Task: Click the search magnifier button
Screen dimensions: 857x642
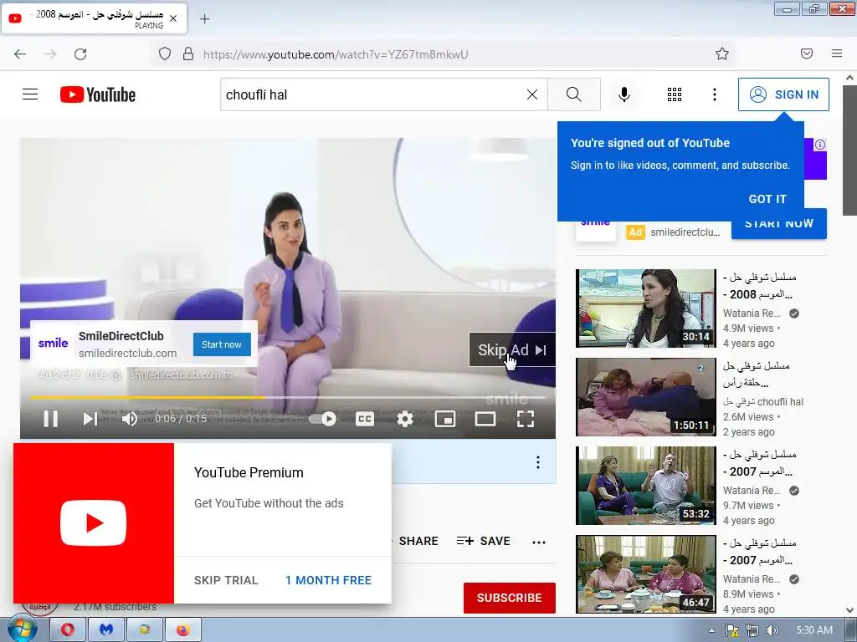Action: click(x=574, y=94)
